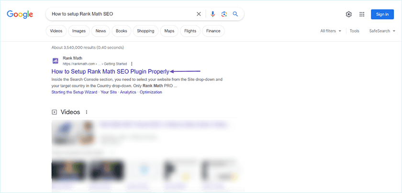The width and height of the screenshot is (402, 193).
Task: Open Optimization sitelink
Action: [151, 92]
